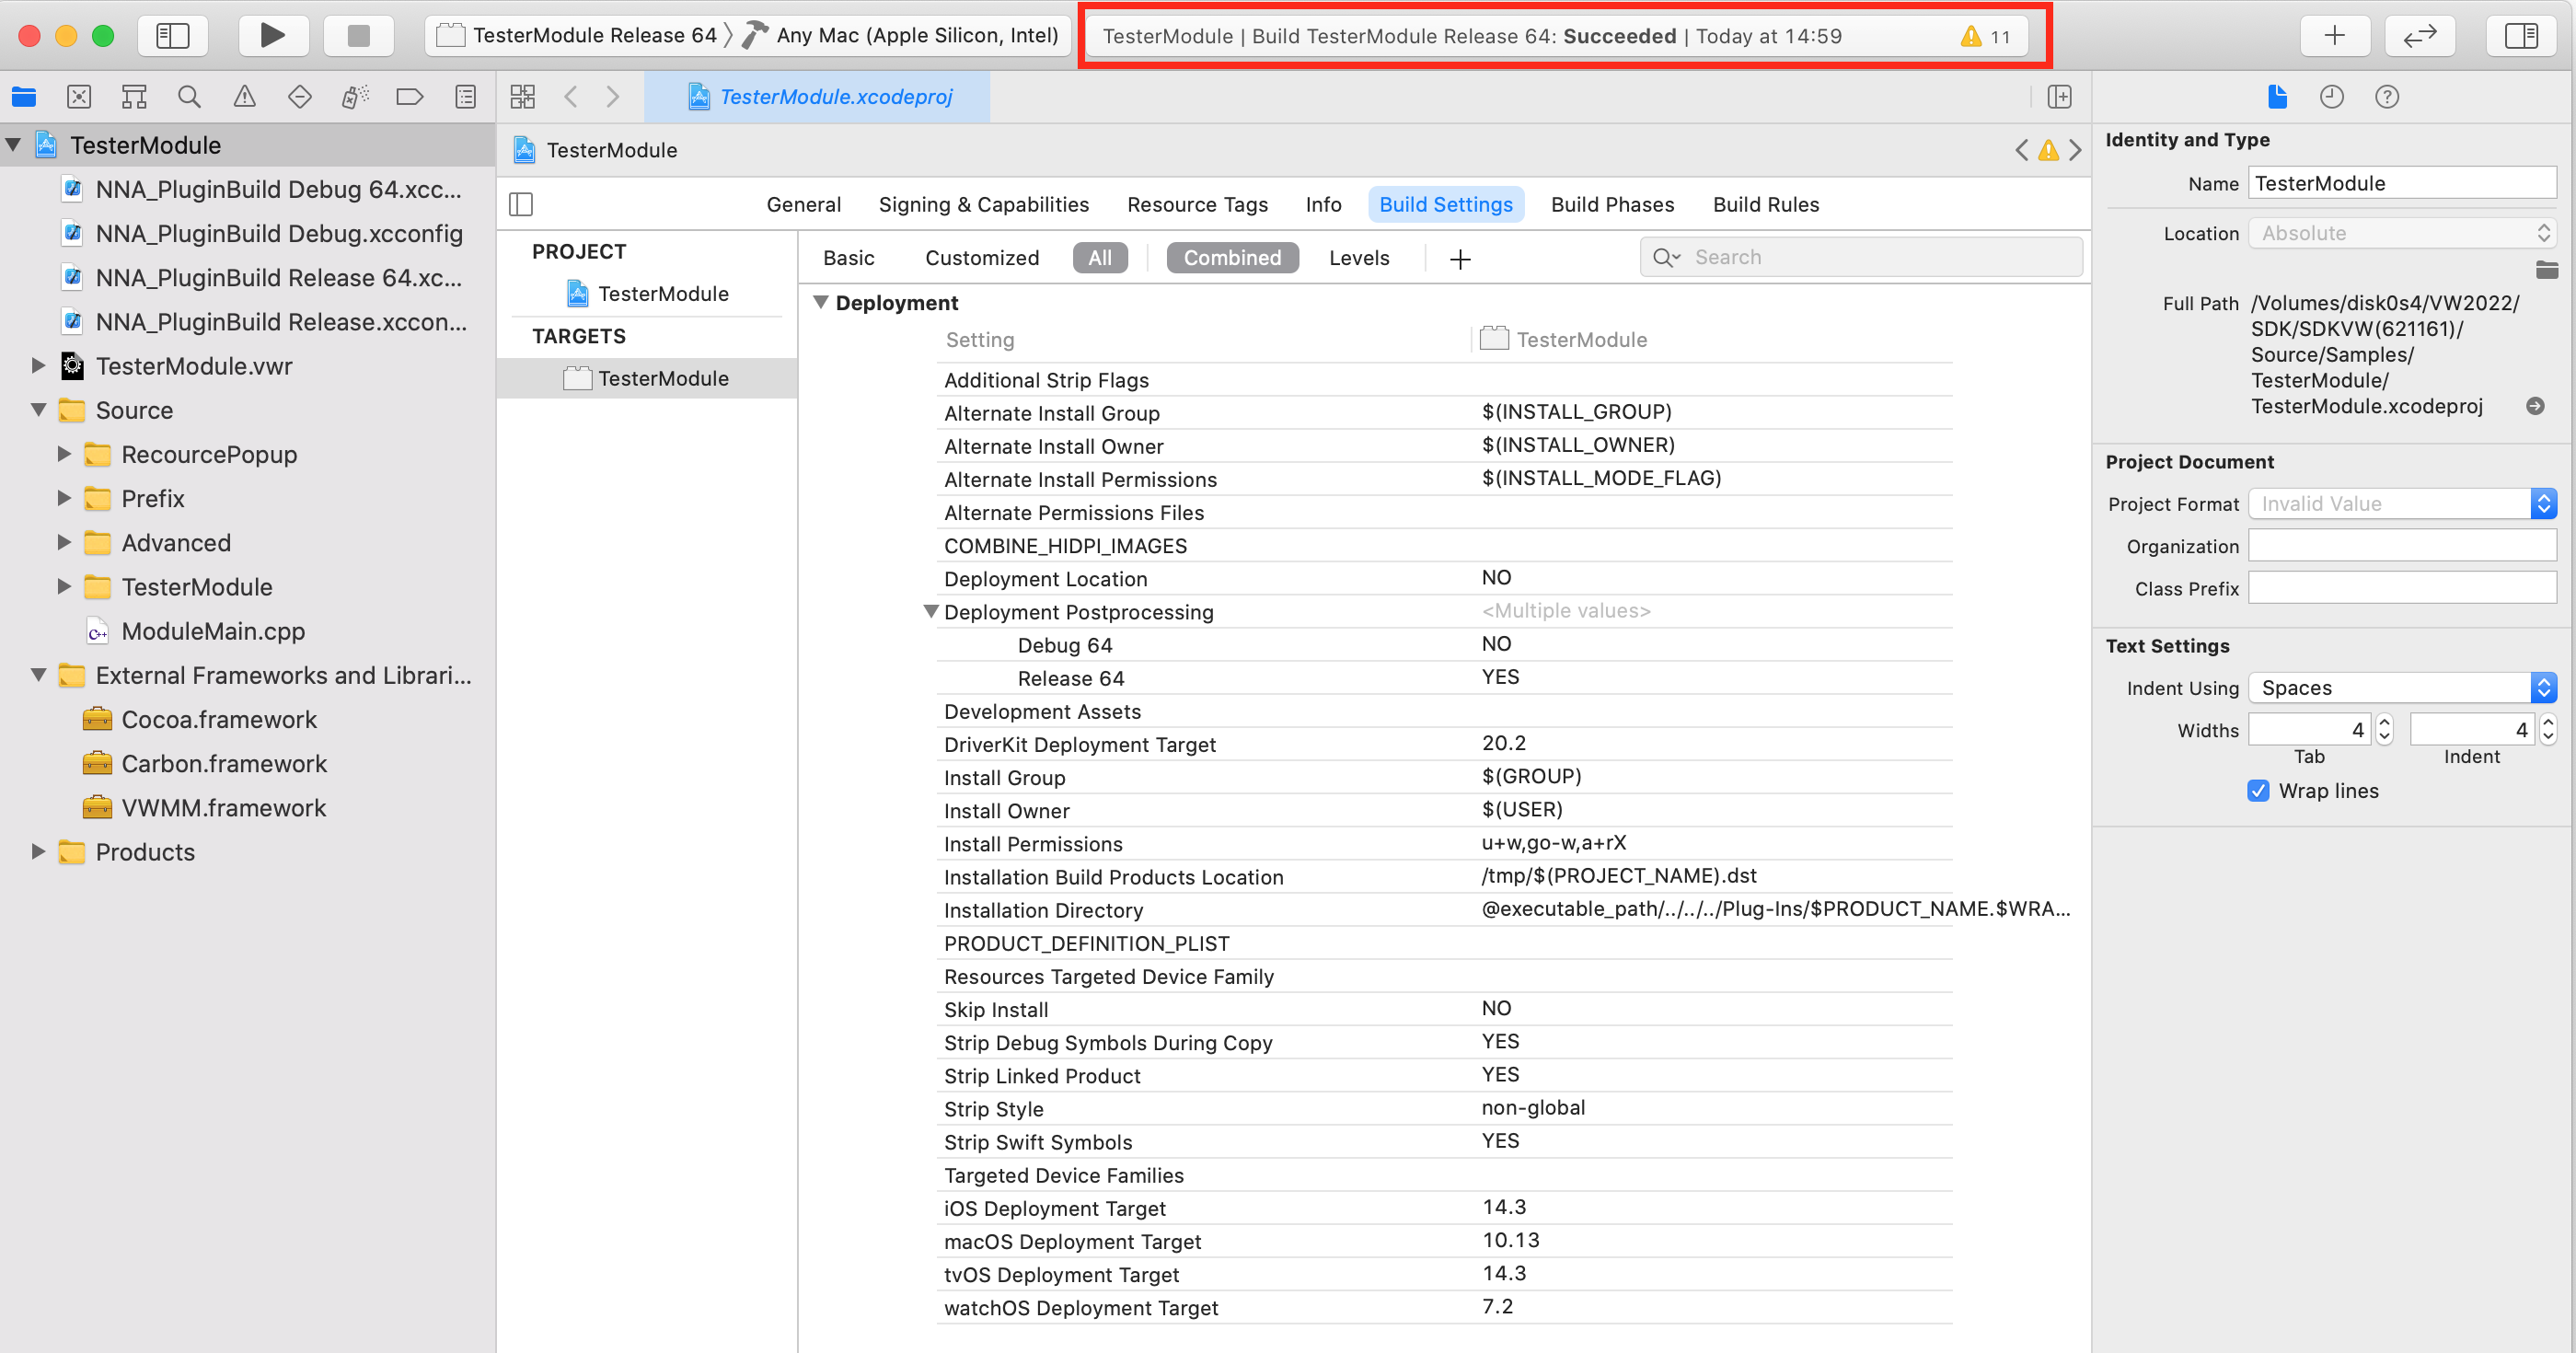2576x1353 pixels.
Task: Show the File inspector tab icon
Action: (2277, 97)
